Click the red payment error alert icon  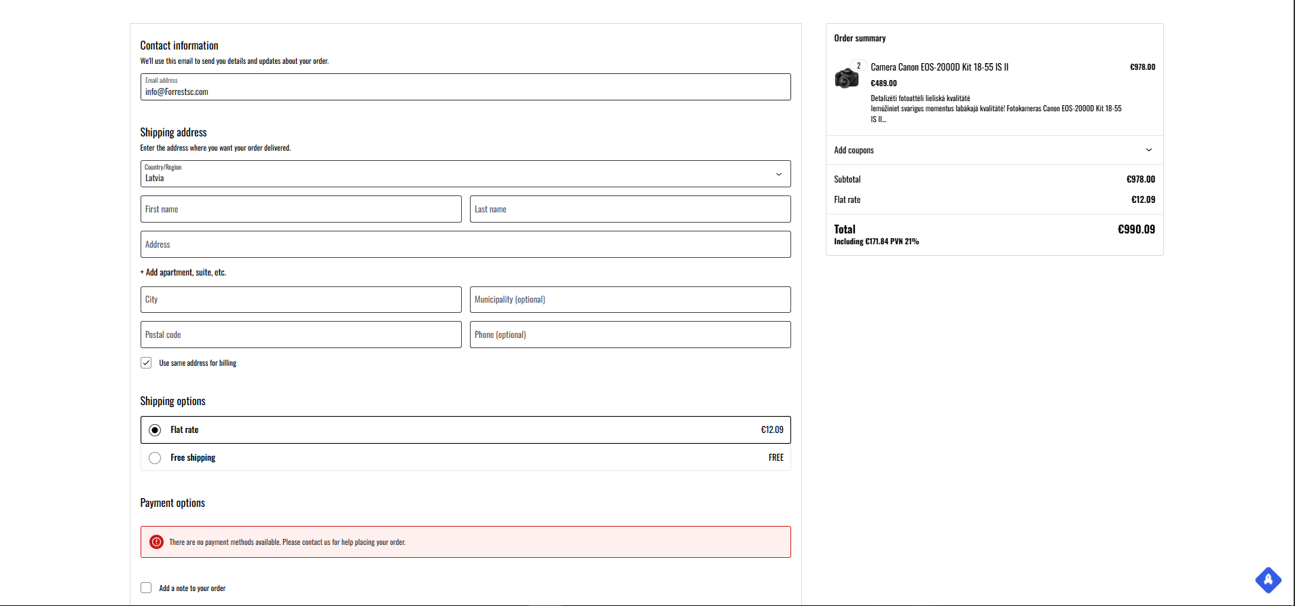[x=156, y=542]
